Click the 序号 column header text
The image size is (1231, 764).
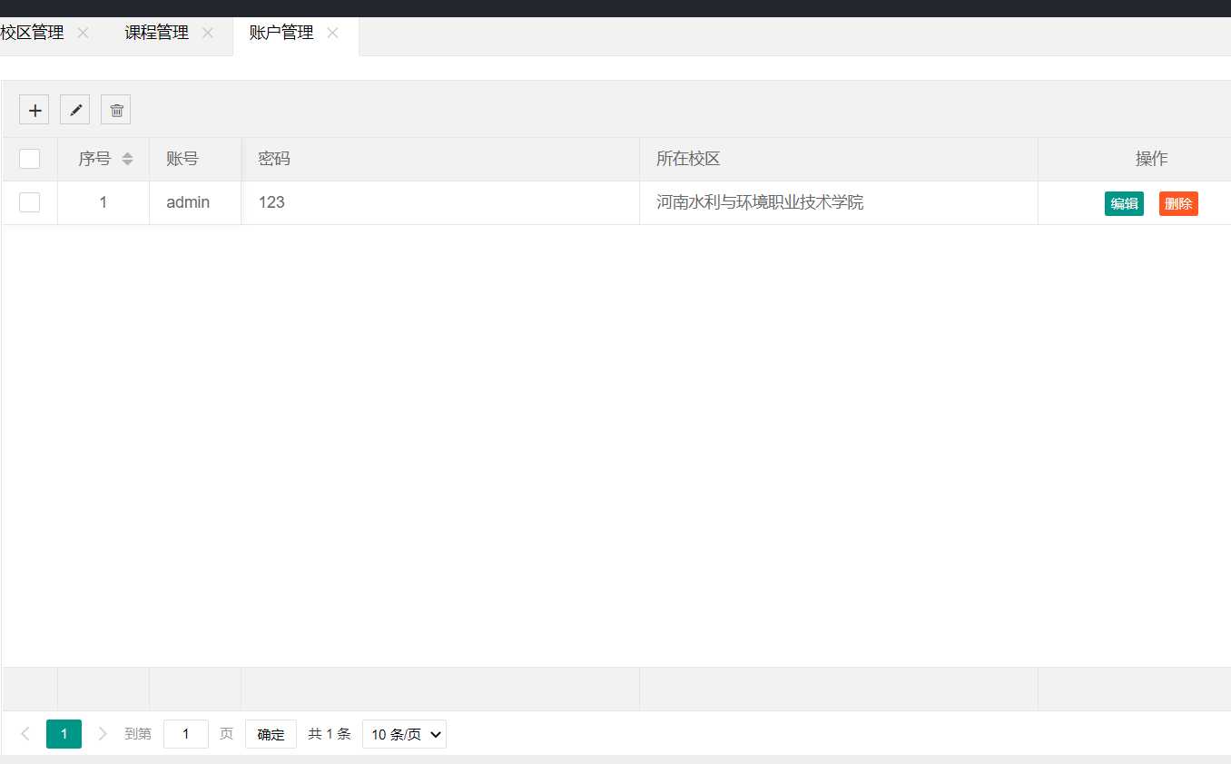94,159
